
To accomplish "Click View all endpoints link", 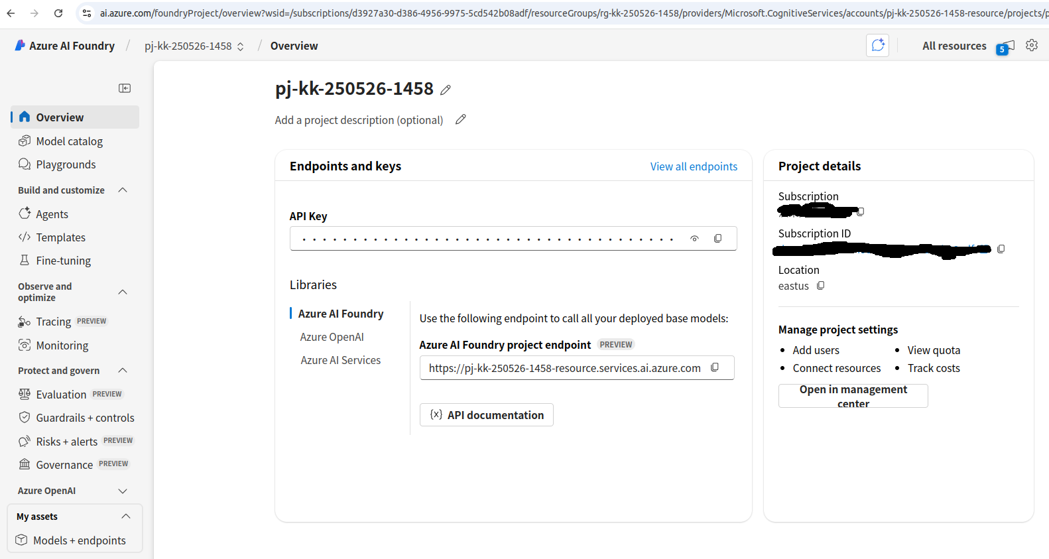I will pyautogui.click(x=694, y=166).
